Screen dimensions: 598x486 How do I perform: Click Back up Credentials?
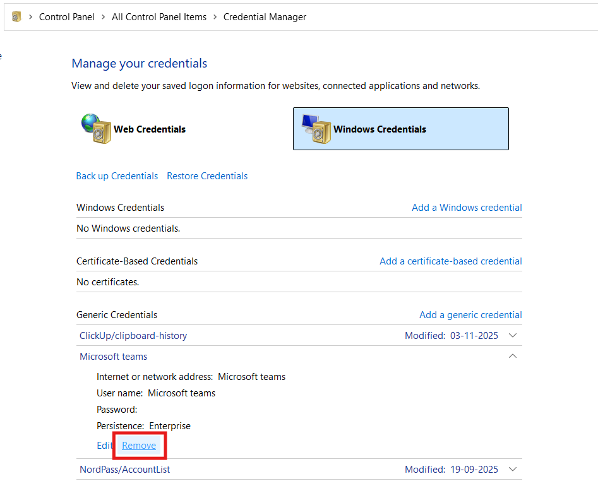(117, 175)
